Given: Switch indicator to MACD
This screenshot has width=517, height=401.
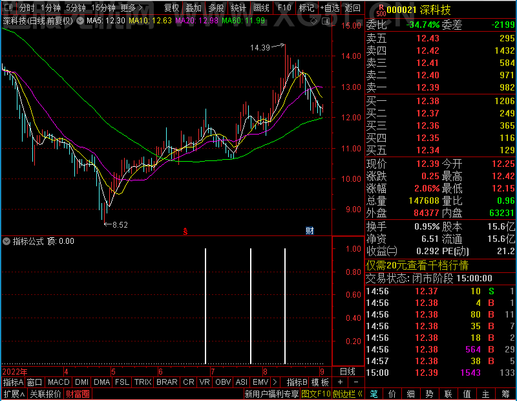Looking at the screenshot, I should 58,382.
